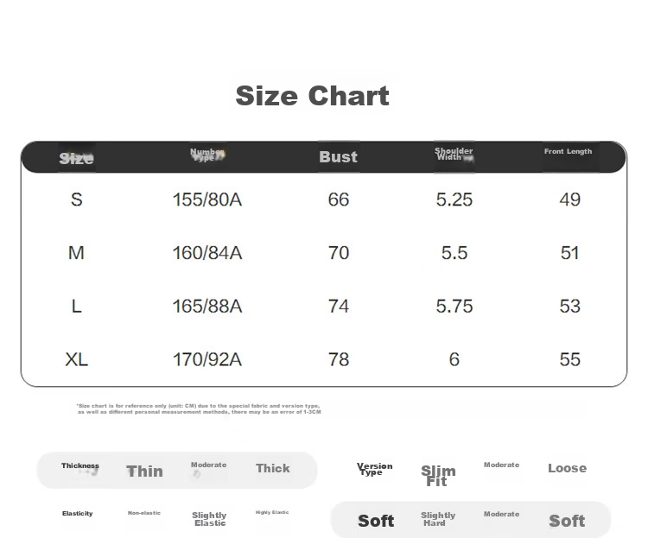
Task: Select the "Front Length" column header
Action: click(568, 151)
